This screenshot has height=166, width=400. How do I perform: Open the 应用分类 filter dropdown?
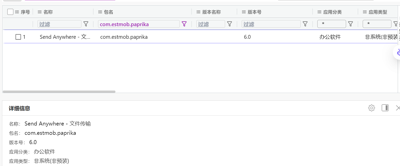point(332,24)
